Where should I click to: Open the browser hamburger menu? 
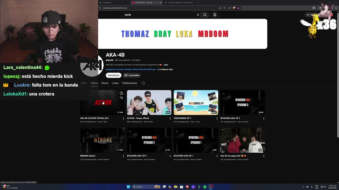tap(336, 8)
